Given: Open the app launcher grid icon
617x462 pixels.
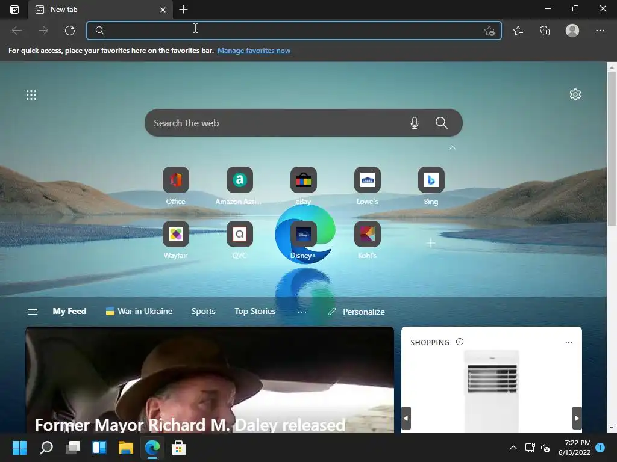Looking at the screenshot, I should (31, 94).
